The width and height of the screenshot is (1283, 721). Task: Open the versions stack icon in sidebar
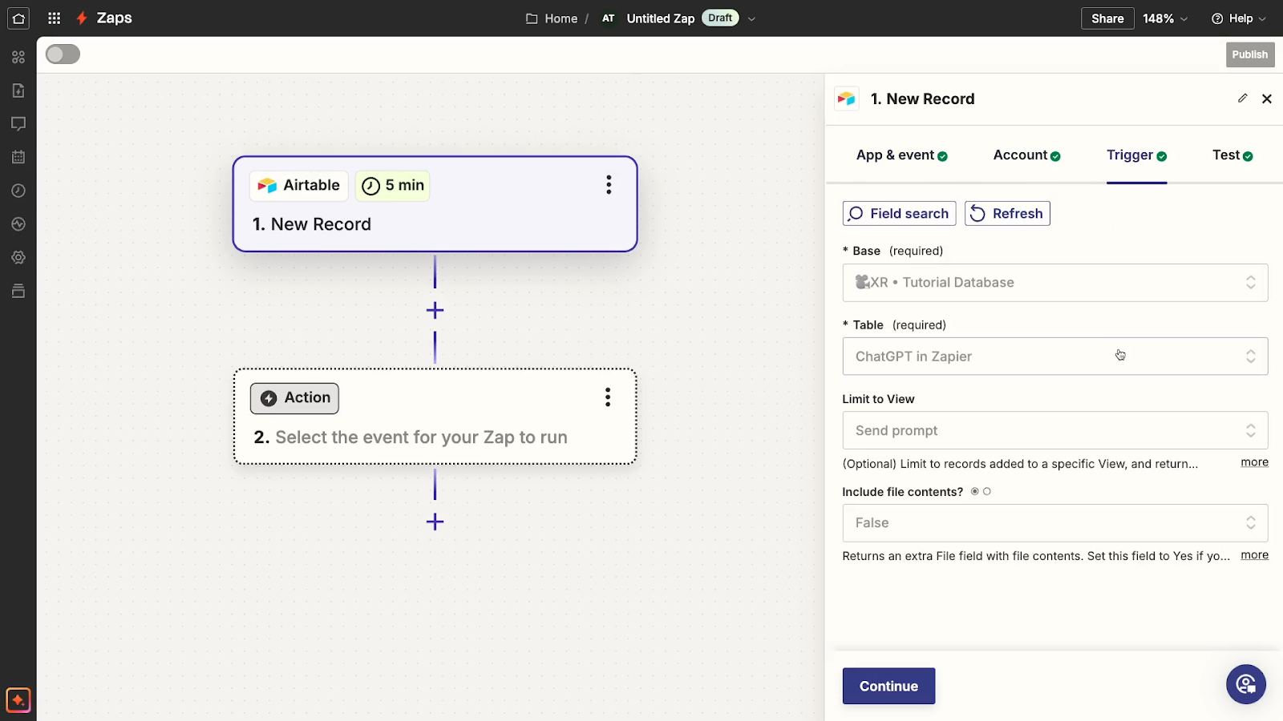18,291
